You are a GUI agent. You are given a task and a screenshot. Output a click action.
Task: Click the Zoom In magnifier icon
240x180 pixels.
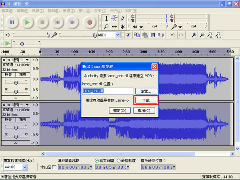[194, 35]
